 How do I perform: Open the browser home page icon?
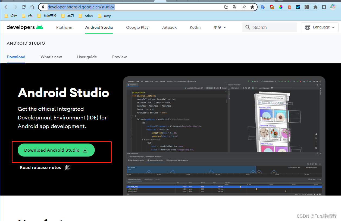pyautogui.click(x=32, y=7)
